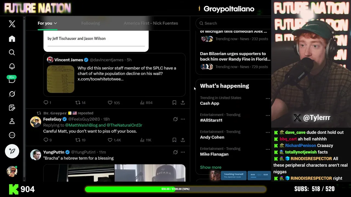Image resolution: width=351 pixels, height=197 pixels.
Task: Open account avatar at sidebar bottom
Action: (x=12, y=171)
